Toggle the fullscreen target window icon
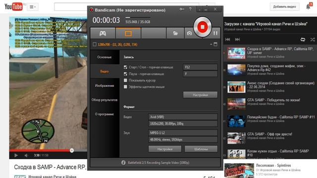Viewport: 317px width, 178px height. 215,44
